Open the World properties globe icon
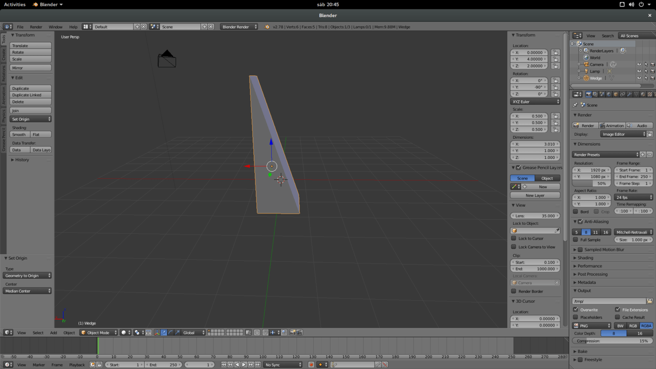The height and width of the screenshot is (369, 656). (x=609, y=94)
